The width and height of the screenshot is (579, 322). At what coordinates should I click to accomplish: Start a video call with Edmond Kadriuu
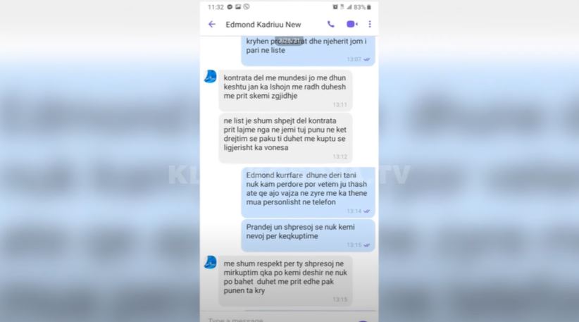[351, 25]
